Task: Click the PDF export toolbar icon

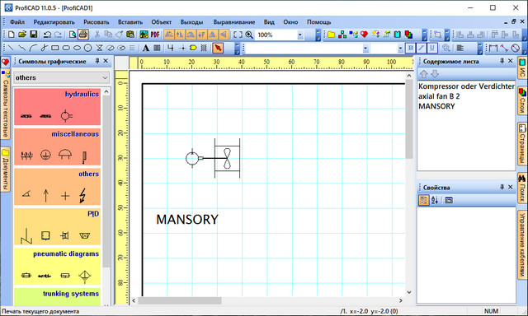Action: pyautogui.click(x=155, y=35)
